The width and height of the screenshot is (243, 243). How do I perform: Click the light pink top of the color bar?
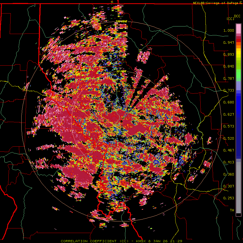coord(238,29)
